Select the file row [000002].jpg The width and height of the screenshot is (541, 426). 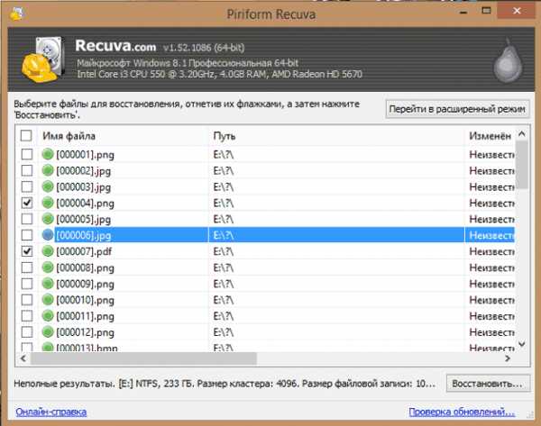[265, 170]
